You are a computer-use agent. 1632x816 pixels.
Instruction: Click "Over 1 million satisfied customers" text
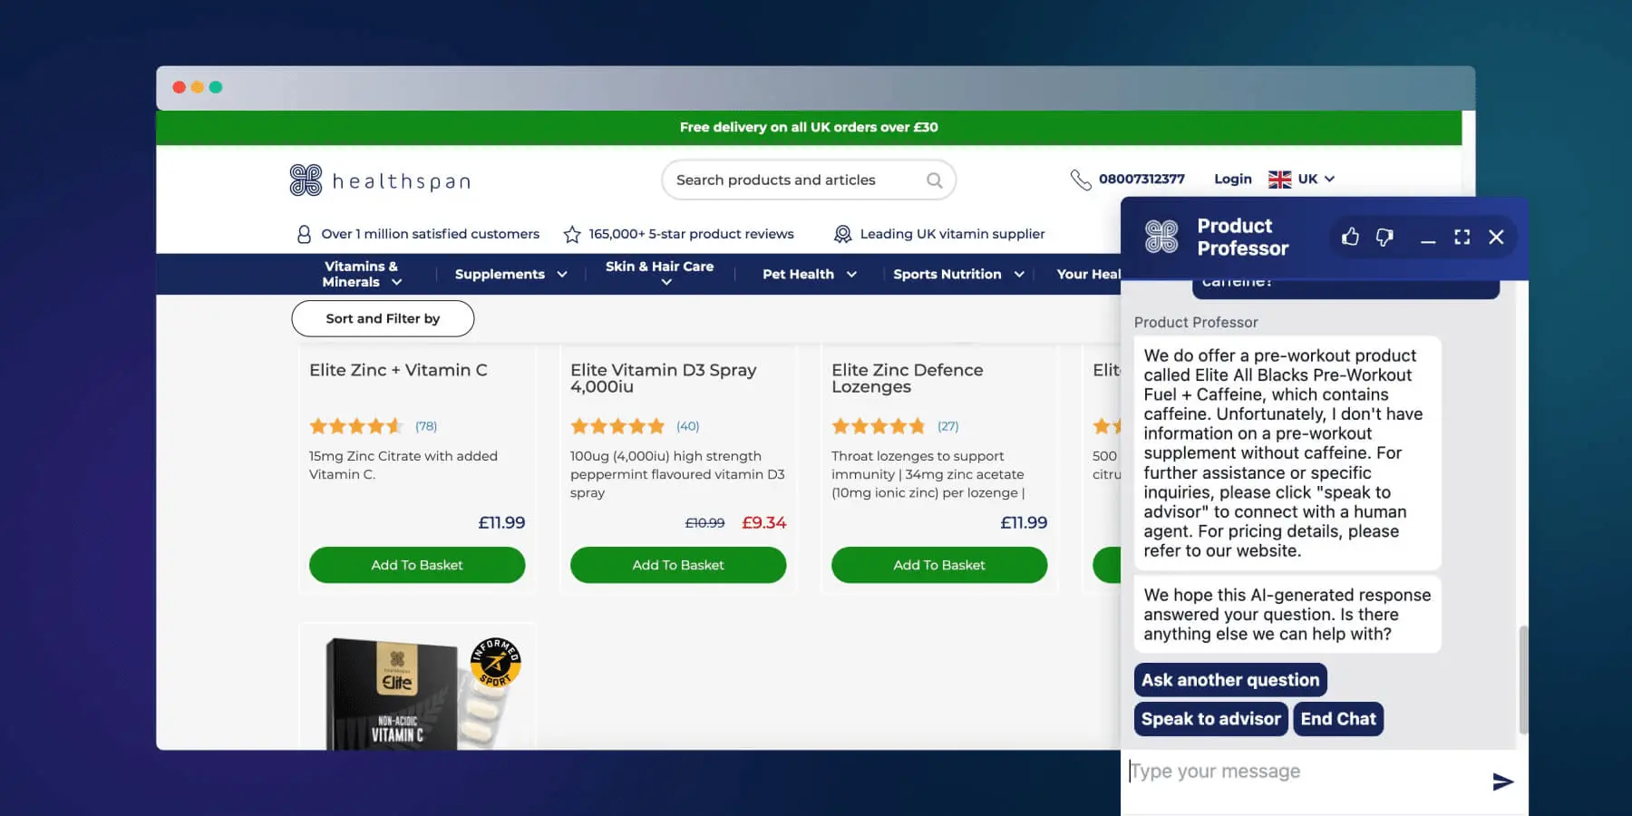pyautogui.click(x=430, y=234)
